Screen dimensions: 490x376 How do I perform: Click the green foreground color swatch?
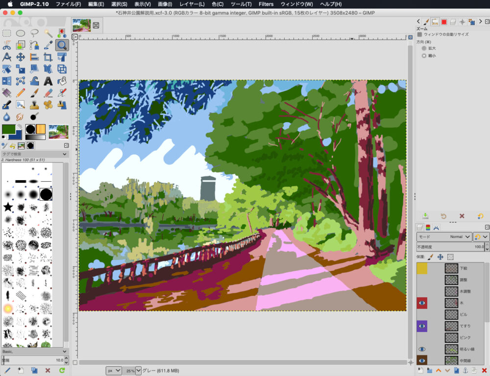[8, 129]
